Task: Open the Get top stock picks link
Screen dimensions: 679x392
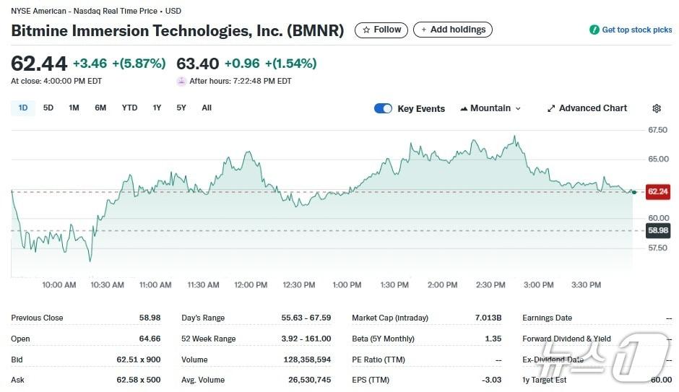Action: click(x=636, y=30)
